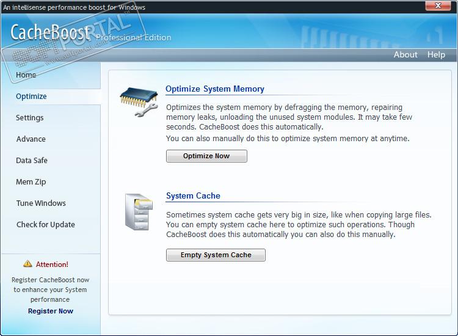Click the file cabinet System Cache icon
This screenshot has height=336, width=458.
coord(139,211)
